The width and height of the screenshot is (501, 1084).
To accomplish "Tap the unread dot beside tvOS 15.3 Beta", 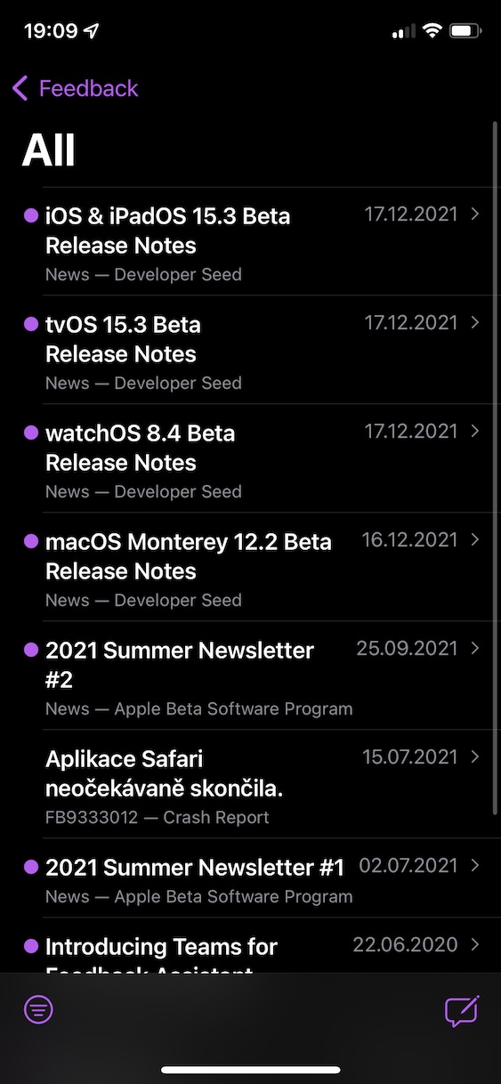I will point(30,325).
